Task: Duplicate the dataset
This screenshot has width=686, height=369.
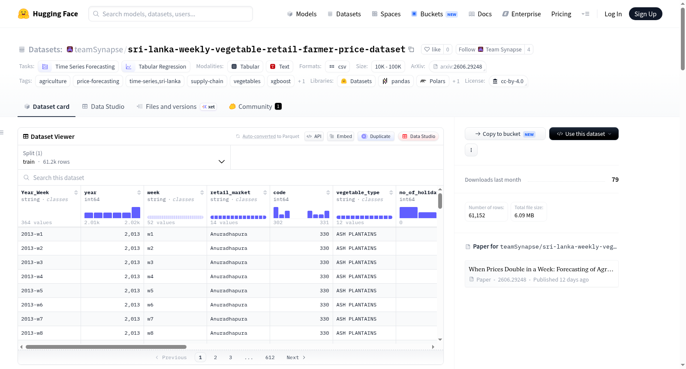Action: pos(376,136)
